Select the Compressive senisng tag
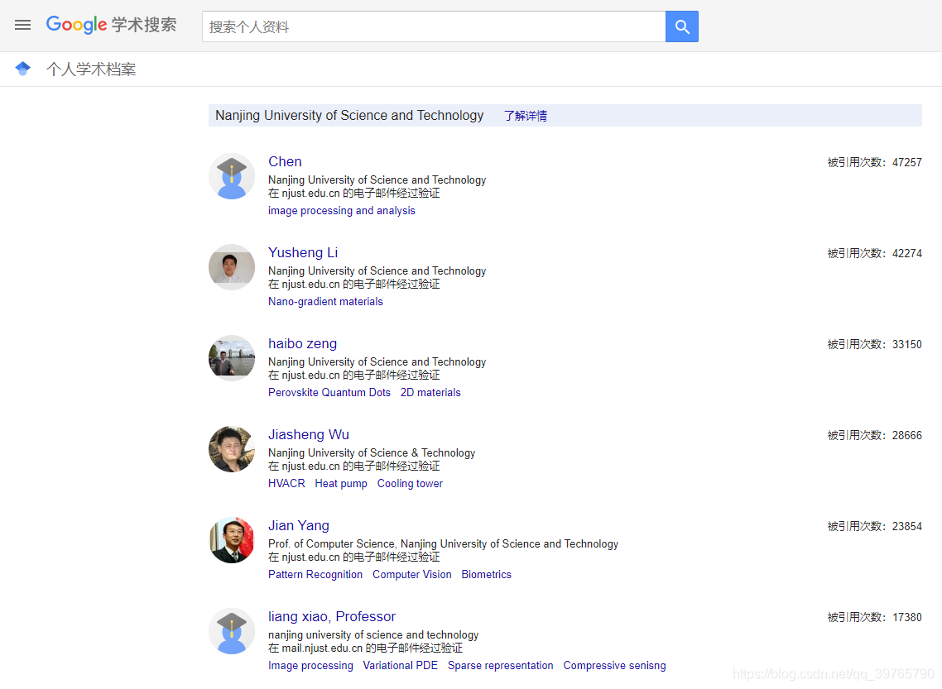 (x=614, y=665)
